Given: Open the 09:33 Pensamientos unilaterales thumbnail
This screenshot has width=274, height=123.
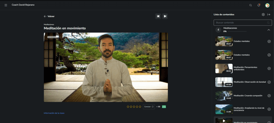Looking at the screenshot, I should (224, 68).
